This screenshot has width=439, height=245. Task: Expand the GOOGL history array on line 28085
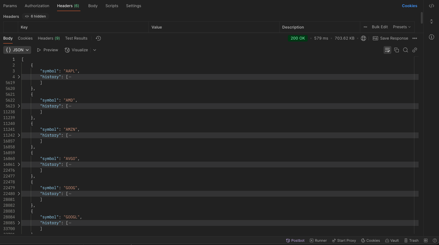pyautogui.click(x=19, y=223)
